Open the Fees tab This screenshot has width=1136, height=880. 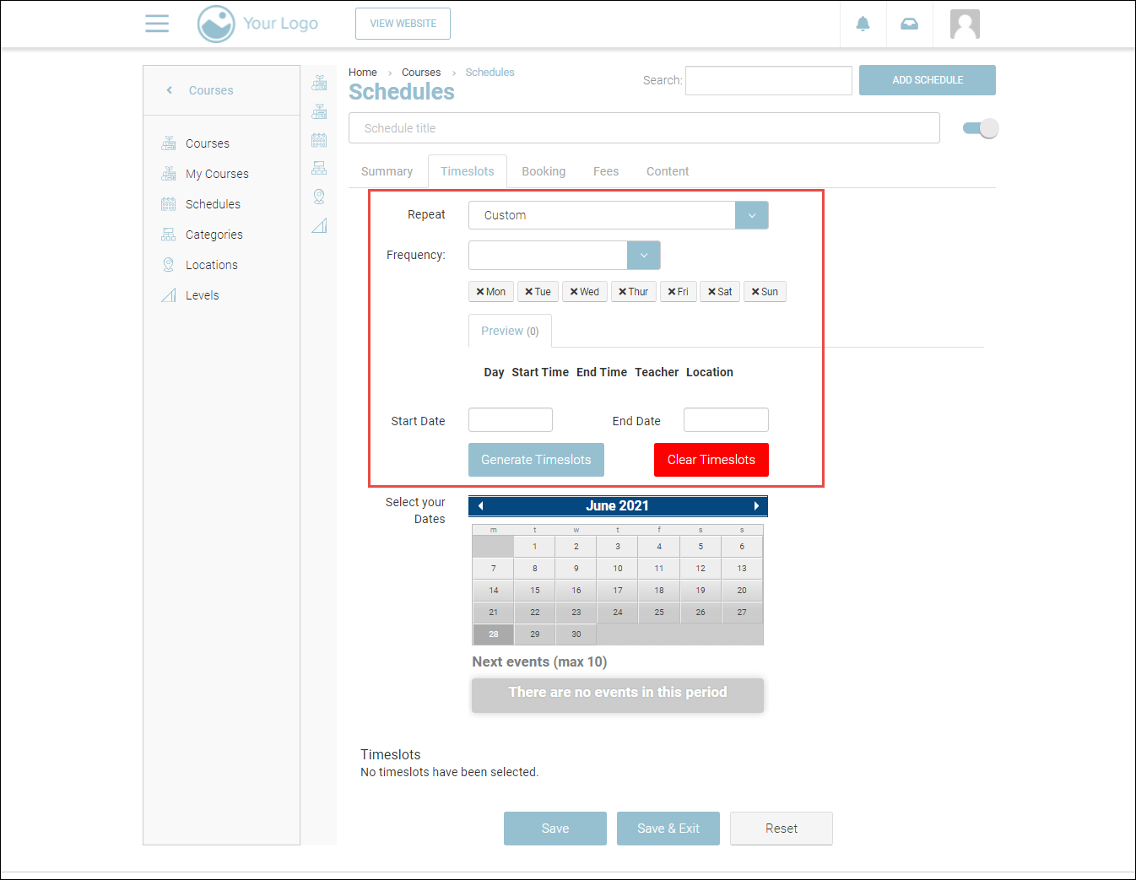pos(605,171)
